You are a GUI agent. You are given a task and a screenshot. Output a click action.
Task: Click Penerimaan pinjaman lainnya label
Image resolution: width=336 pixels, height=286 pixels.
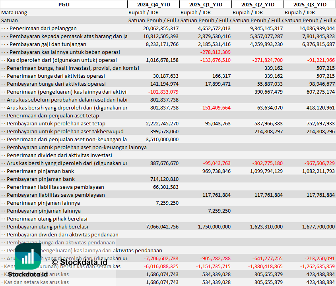coord(43,203)
